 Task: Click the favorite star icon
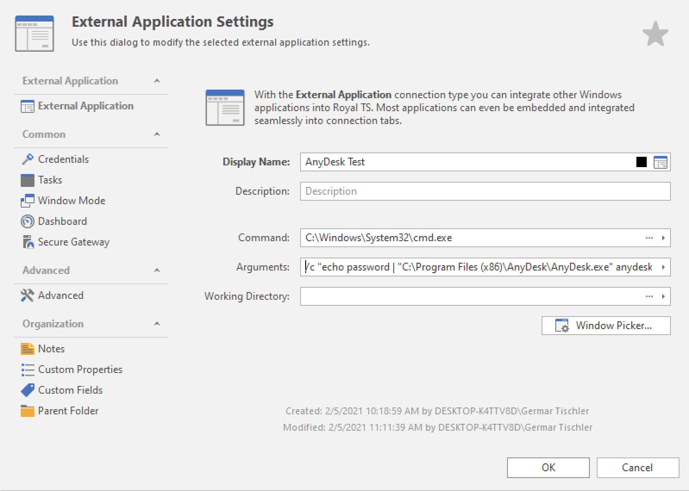coord(655,34)
